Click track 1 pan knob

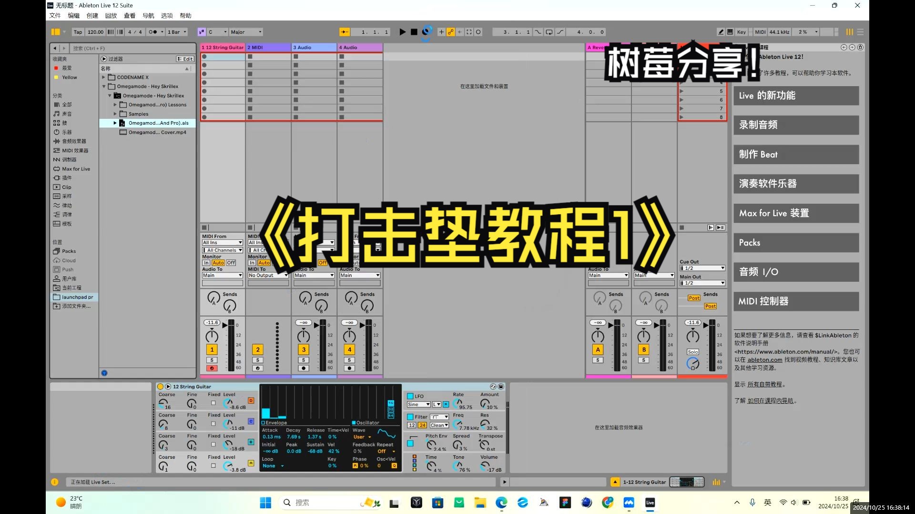212,336
